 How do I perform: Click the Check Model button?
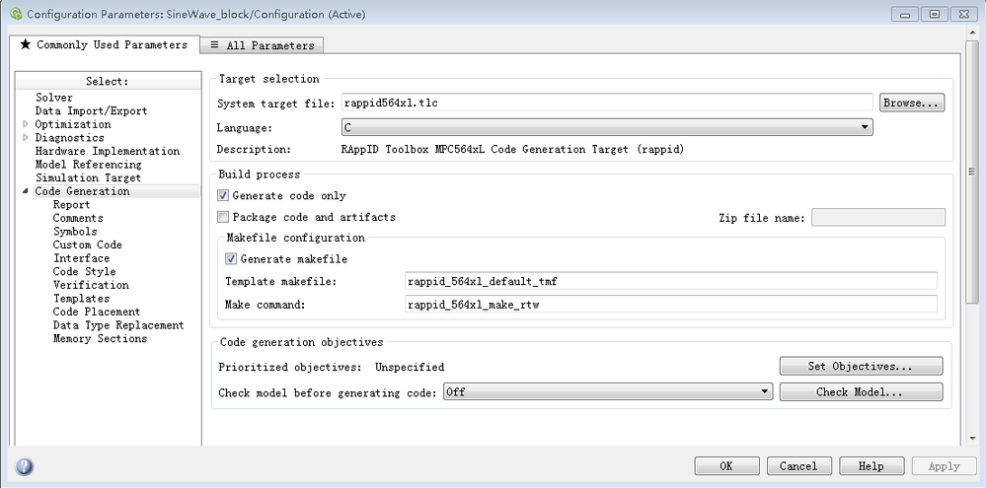[860, 392]
